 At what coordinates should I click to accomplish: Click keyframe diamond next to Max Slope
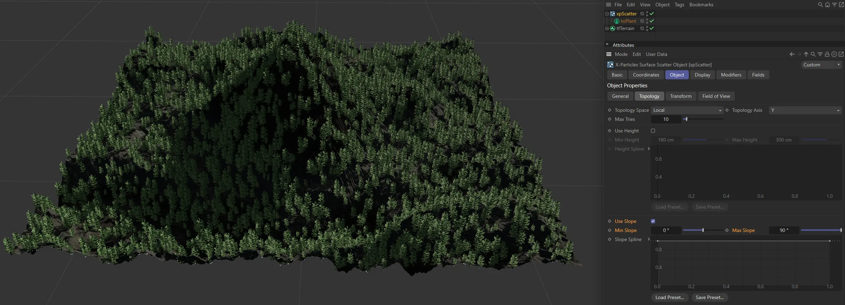727,230
